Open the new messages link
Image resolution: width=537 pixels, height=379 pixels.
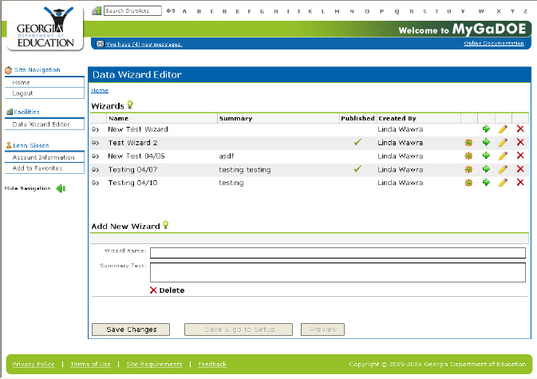pyautogui.click(x=144, y=44)
